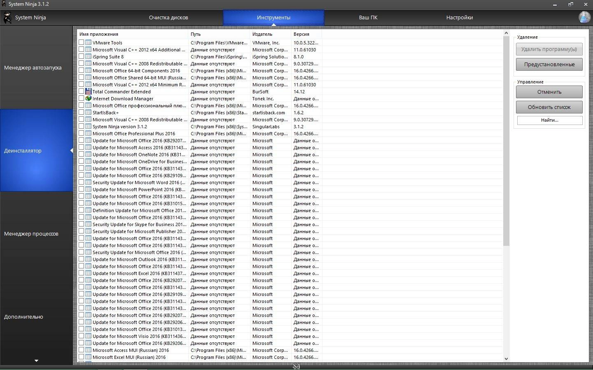Click the iSpring Suite 8 row icon
Screen dimensions: 593x370
[x=88, y=56]
